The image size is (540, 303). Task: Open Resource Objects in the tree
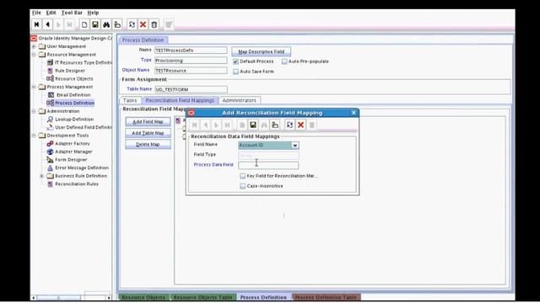[74, 78]
